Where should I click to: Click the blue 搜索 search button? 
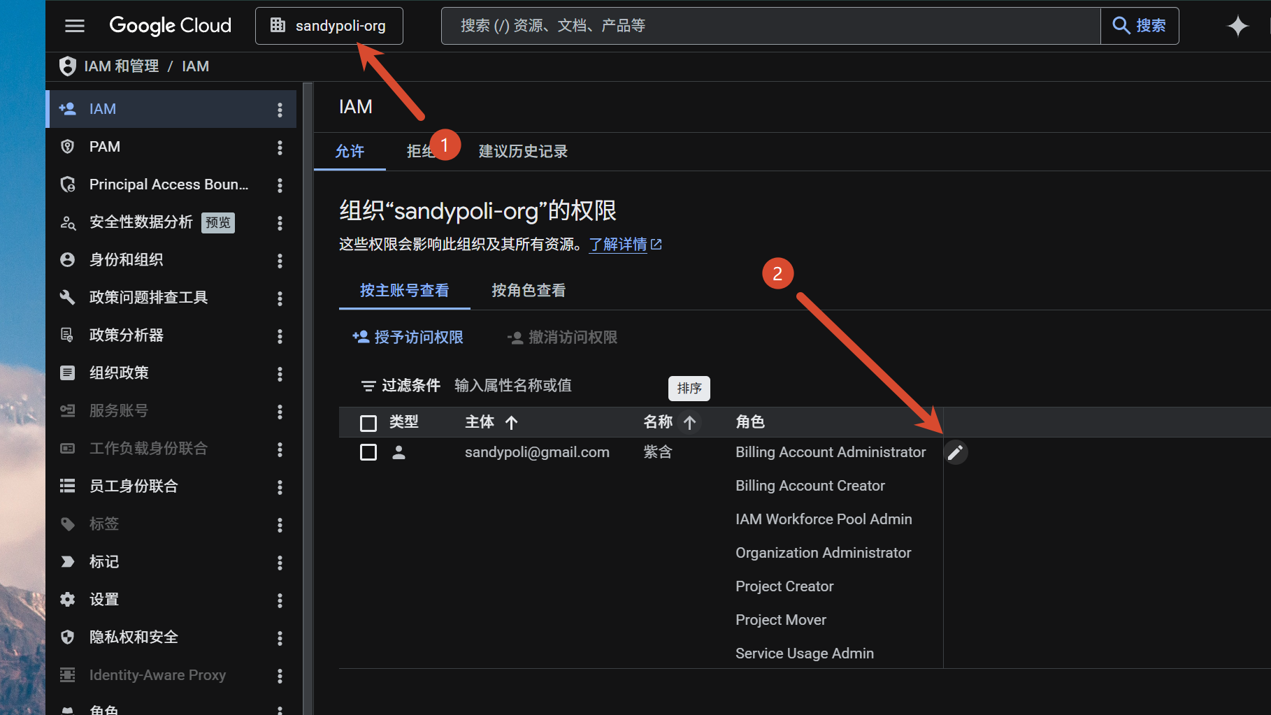coord(1140,26)
